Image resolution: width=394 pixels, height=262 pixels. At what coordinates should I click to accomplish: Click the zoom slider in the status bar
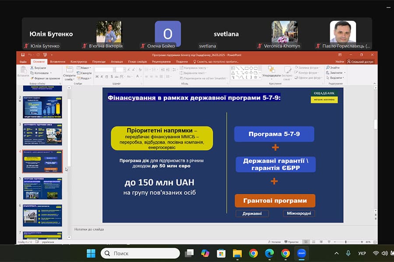point(346,242)
